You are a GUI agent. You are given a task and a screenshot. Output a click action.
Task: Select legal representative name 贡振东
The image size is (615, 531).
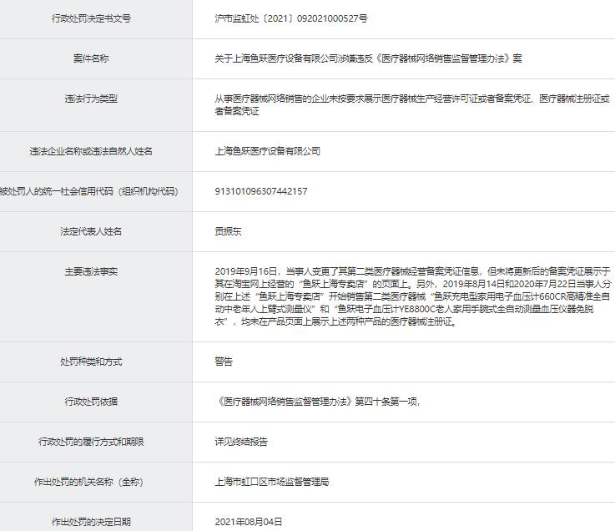coord(228,231)
